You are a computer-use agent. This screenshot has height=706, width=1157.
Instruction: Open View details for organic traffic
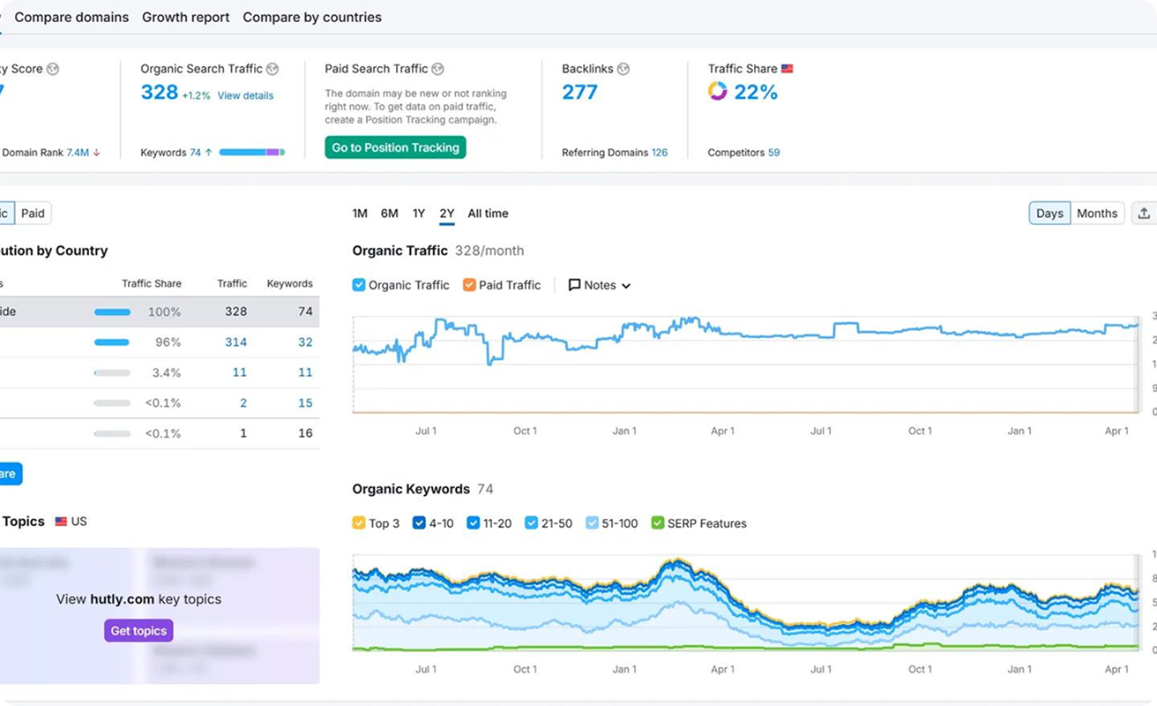(x=245, y=95)
